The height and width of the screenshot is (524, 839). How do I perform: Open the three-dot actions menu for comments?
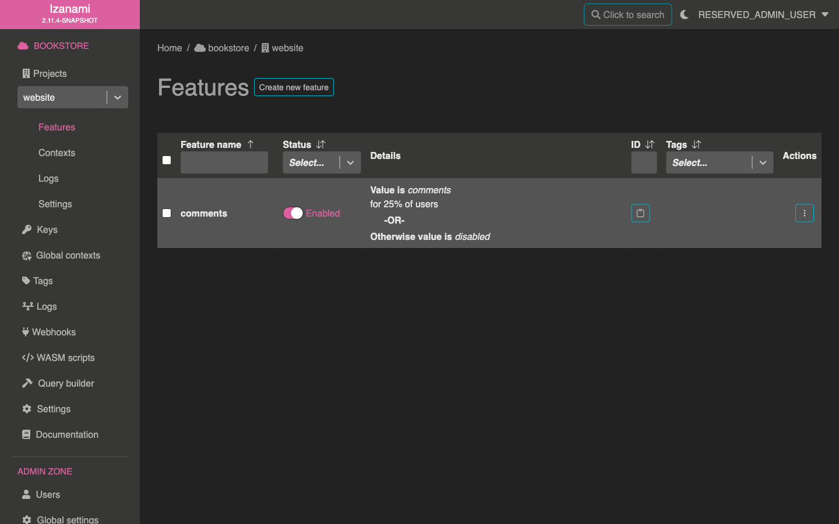coord(804,213)
